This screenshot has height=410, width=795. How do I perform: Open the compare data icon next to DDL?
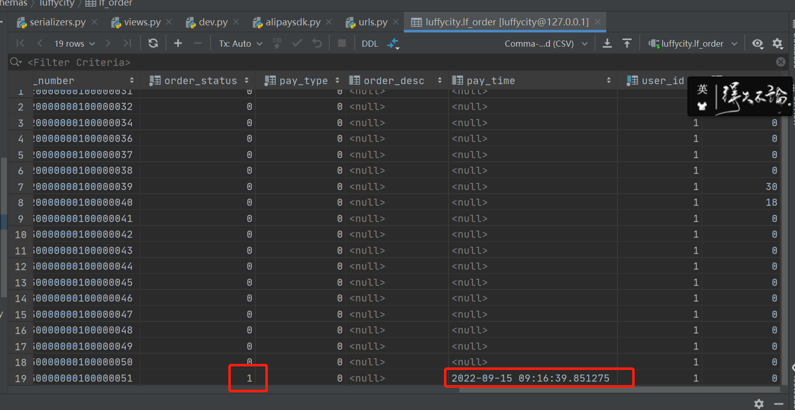(x=393, y=44)
